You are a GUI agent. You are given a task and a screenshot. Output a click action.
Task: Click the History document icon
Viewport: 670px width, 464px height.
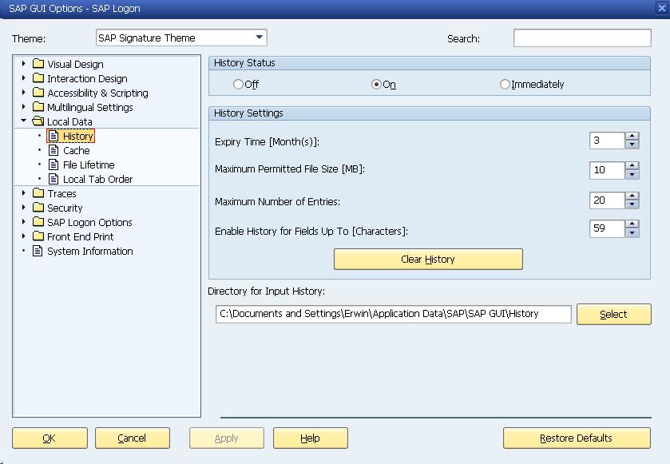(x=54, y=136)
